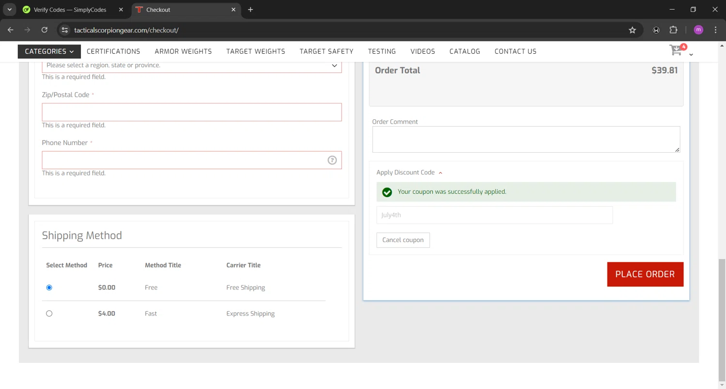Go to the Contact Us page
The height and width of the screenshot is (389, 726).
[x=515, y=51]
